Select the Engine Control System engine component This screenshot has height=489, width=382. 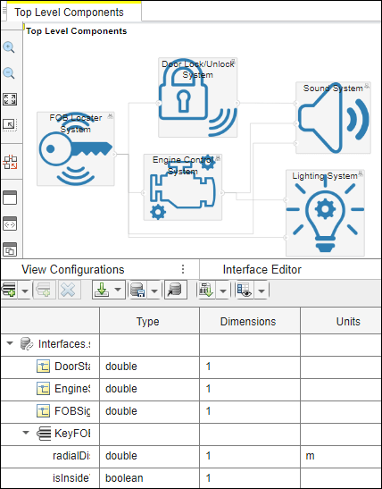pyautogui.click(x=182, y=187)
